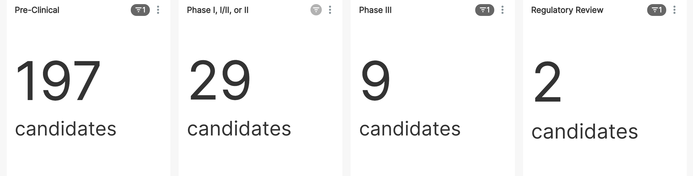
Task: Show the filter applied to Regulatory Review
Action: pos(656,10)
